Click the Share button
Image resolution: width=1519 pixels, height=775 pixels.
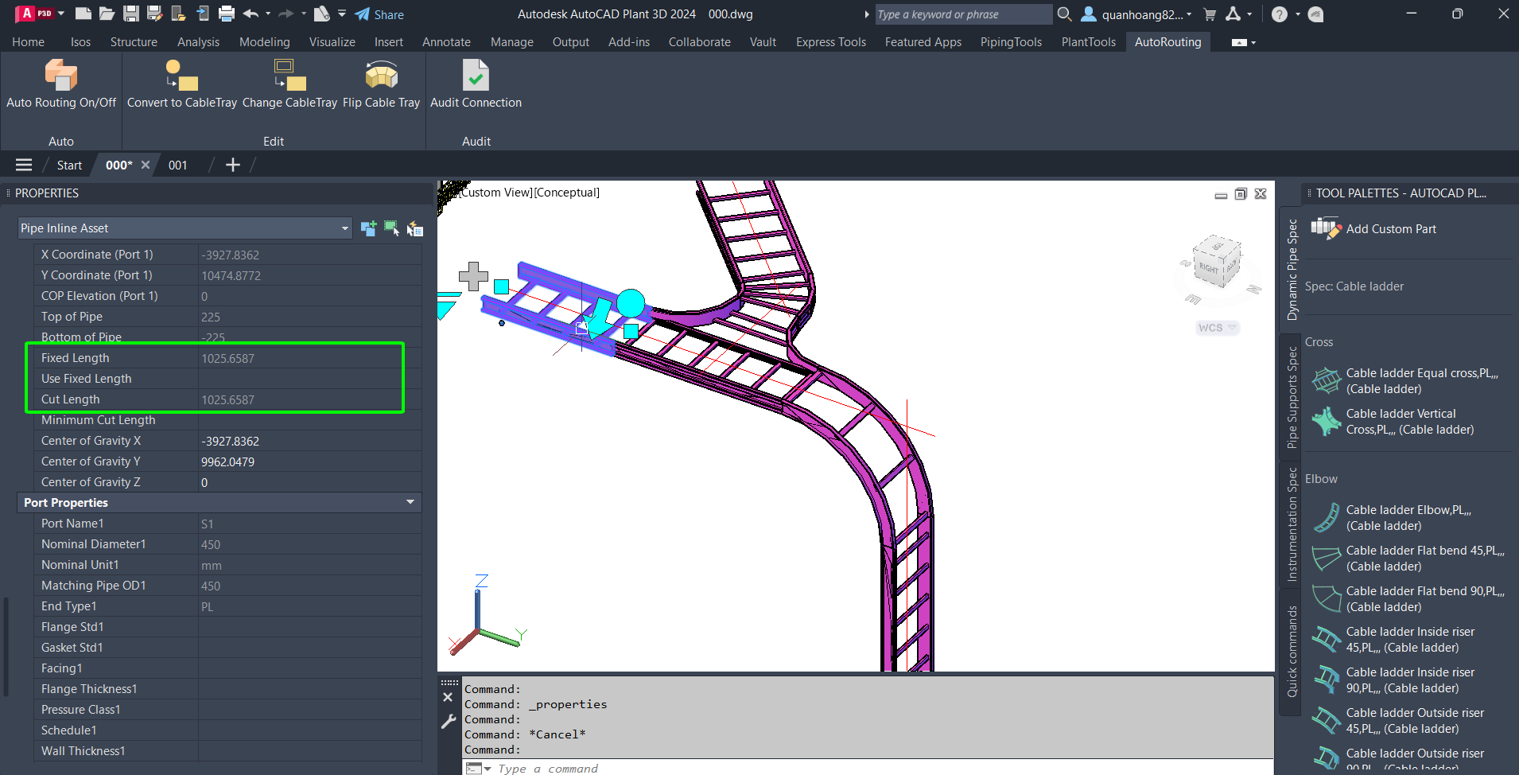pos(379,14)
